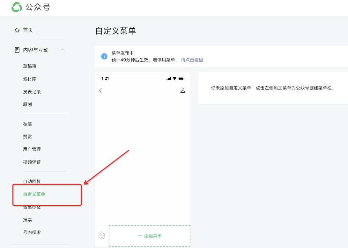348x248 pixels.
Task: Click the cellular signal icon in phone preview
Action: click(x=169, y=79)
